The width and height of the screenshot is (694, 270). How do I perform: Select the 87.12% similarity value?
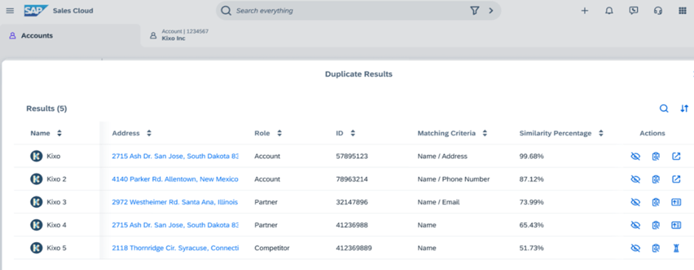(532, 179)
